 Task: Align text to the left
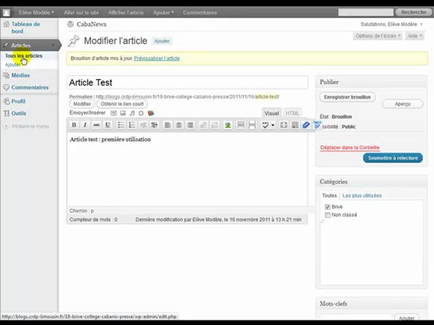click(167, 125)
